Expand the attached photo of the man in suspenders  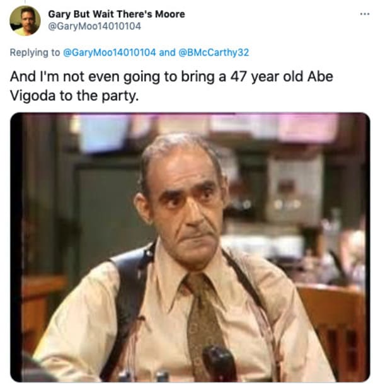(x=190, y=248)
